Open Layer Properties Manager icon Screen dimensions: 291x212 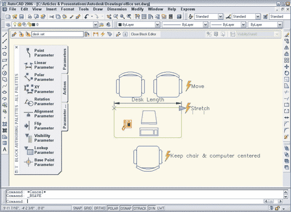coord(8,25)
